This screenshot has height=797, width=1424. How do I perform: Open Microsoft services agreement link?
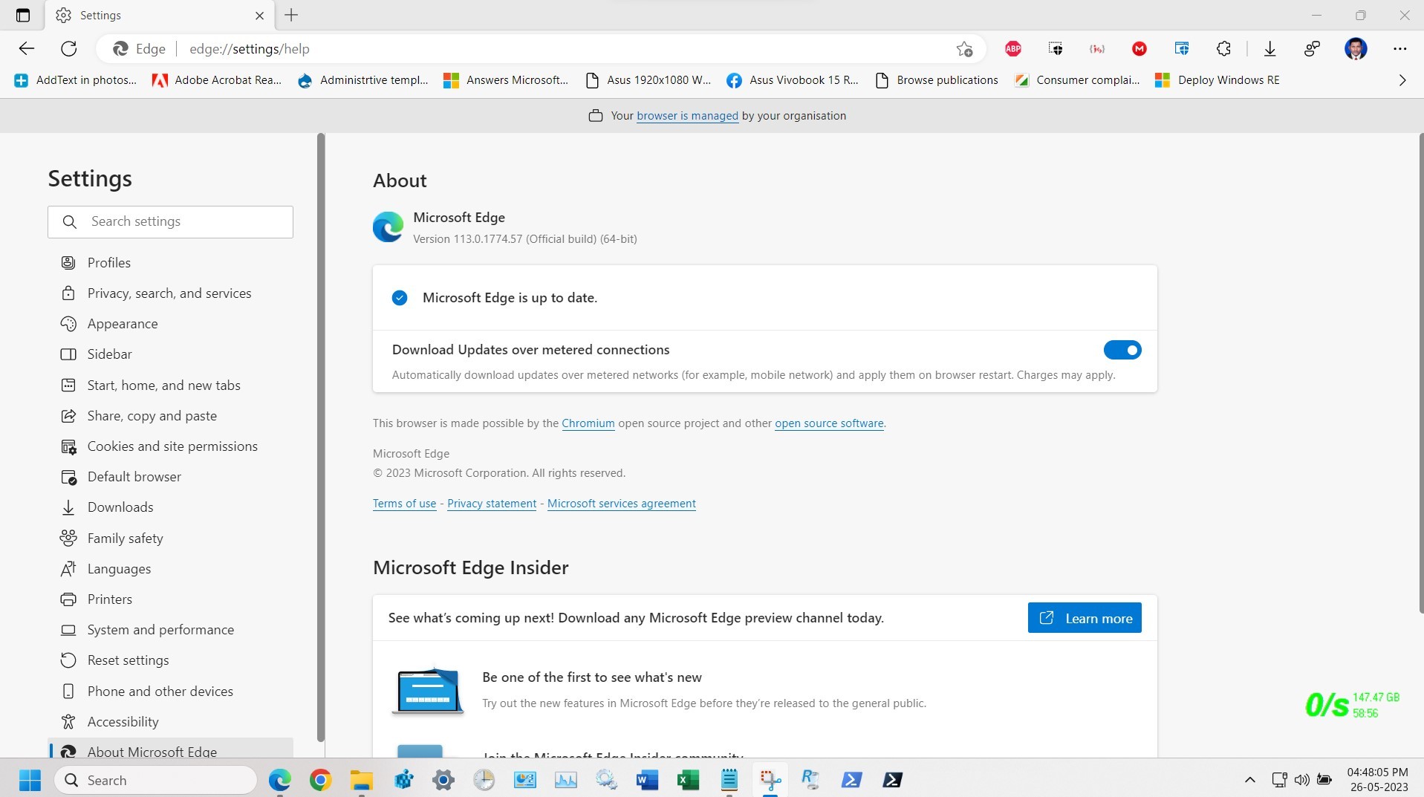622,504
